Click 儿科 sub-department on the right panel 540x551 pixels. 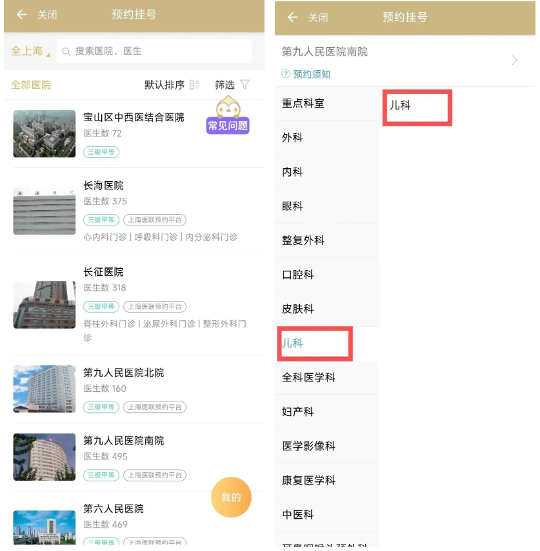tap(401, 105)
